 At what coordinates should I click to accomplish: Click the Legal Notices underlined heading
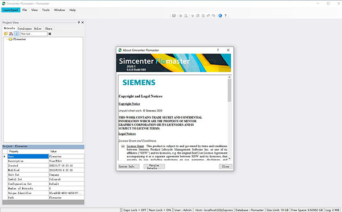pyautogui.click(x=127, y=134)
